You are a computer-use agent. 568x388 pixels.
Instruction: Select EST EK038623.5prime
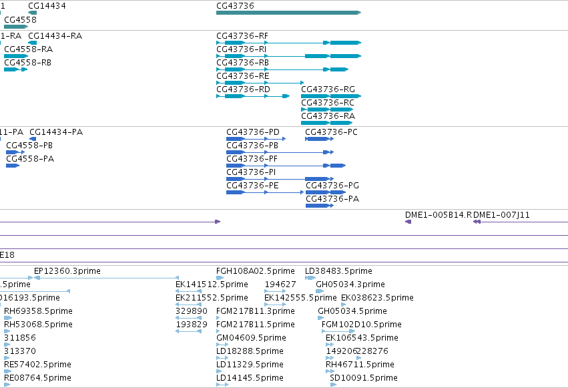click(x=344, y=305)
